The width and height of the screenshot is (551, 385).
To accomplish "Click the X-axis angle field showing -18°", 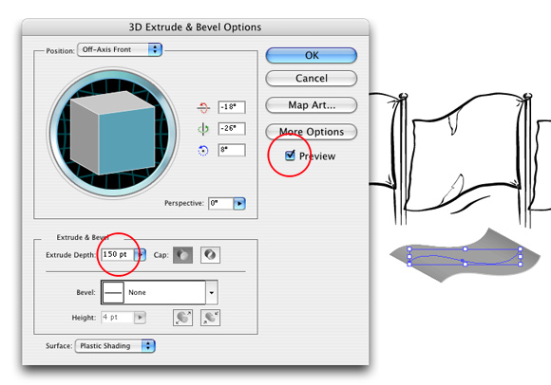I will click(232, 107).
